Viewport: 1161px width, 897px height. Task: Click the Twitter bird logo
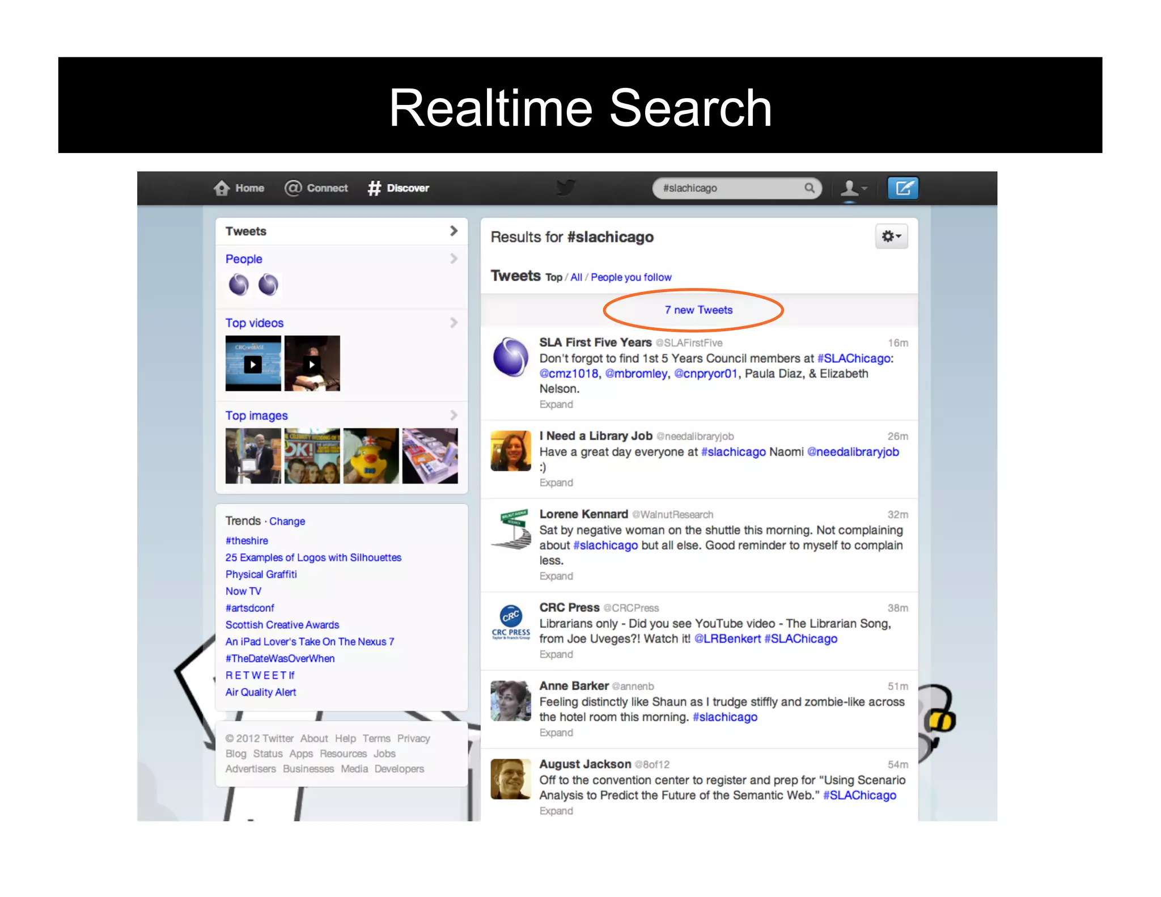point(566,188)
